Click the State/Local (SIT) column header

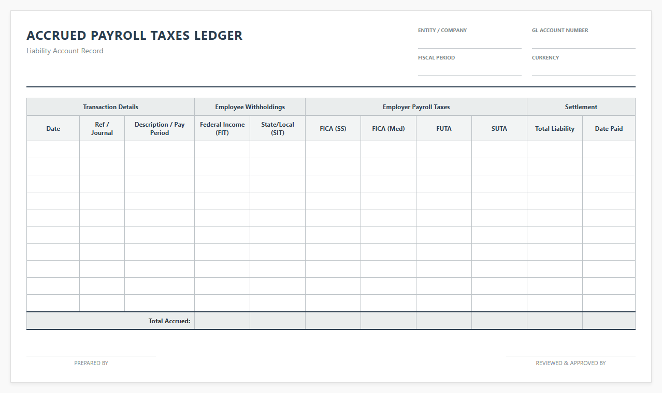(278, 128)
